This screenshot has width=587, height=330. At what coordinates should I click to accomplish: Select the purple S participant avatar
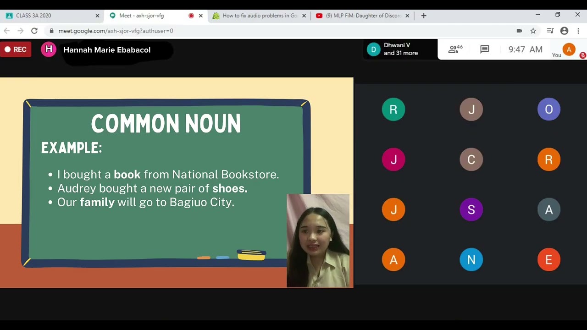coord(471,209)
